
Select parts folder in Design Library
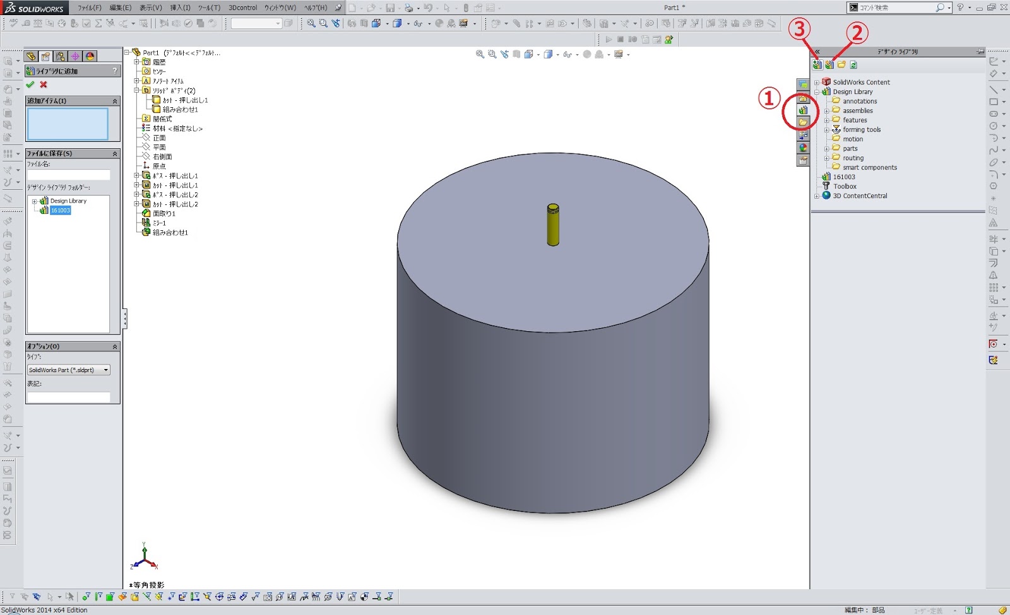pos(850,148)
